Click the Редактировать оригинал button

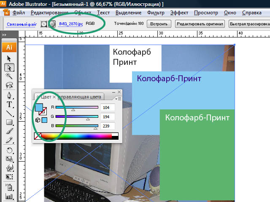200,24
